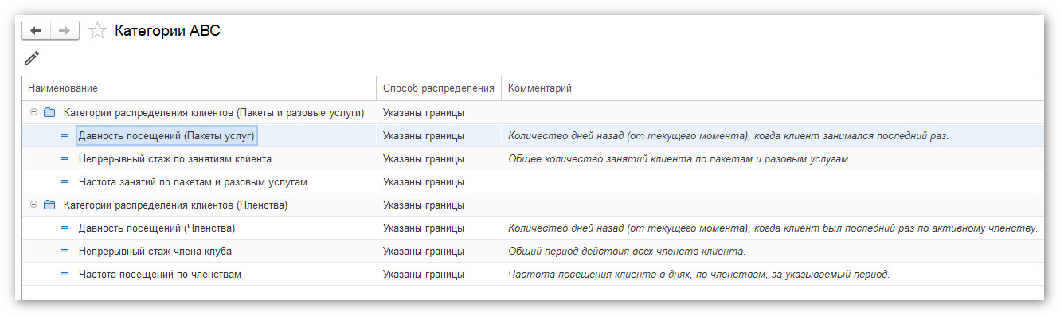Screen dimensions: 1060x316
Task: Click Указаны границы in Непрерывный стаж члена клуба row
Action: (423, 252)
